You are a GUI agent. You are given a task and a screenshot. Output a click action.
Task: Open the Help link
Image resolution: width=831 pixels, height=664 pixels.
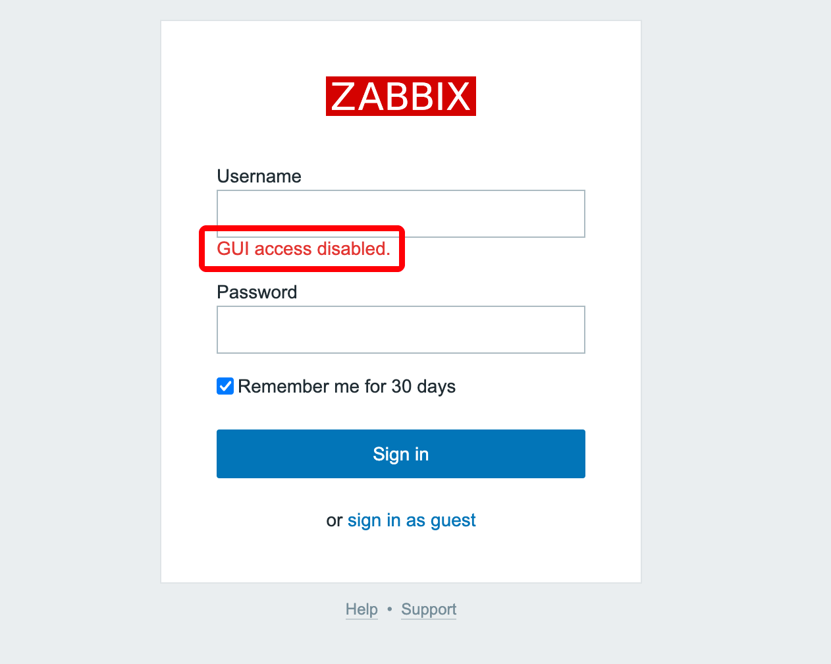tap(362, 609)
